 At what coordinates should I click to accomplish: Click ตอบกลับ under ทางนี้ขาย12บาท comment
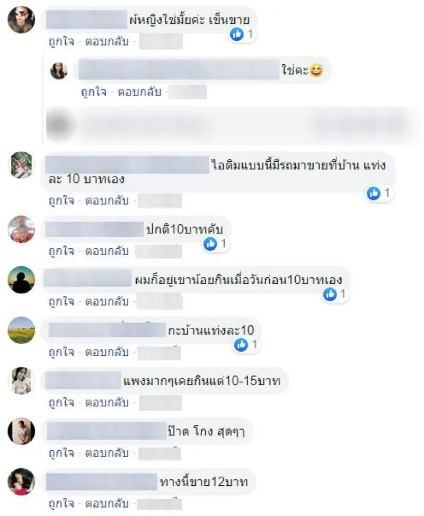[107, 503]
